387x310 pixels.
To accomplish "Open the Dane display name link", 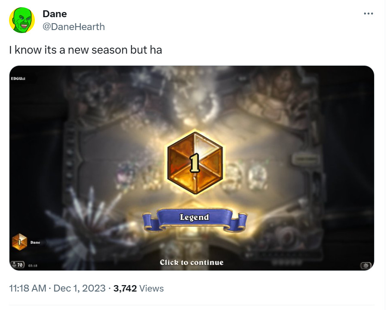I will pyautogui.click(x=55, y=14).
